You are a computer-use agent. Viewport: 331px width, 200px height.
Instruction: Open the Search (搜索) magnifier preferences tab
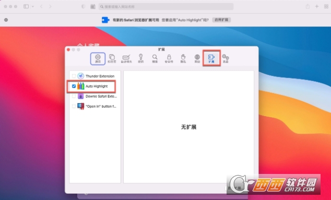pyautogui.click(x=155, y=58)
